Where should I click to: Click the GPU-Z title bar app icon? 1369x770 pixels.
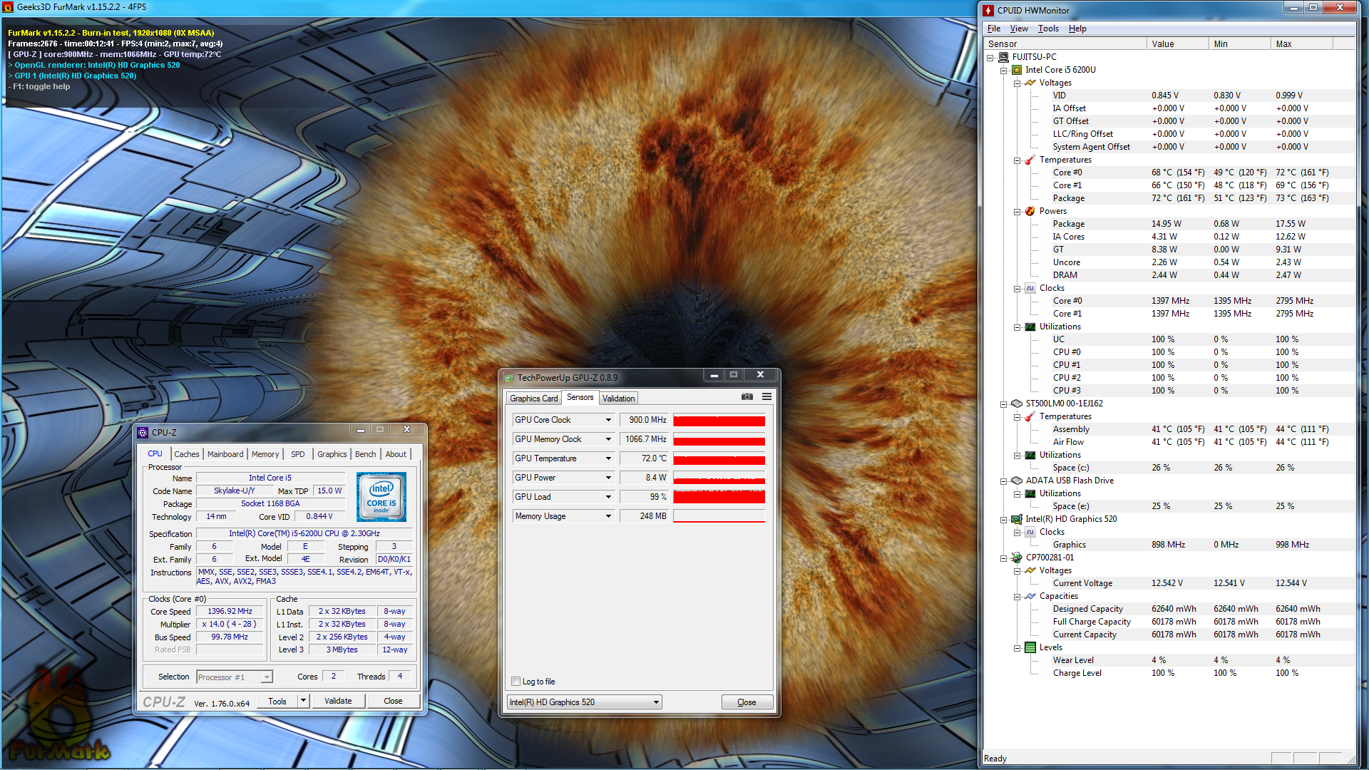[509, 378]
